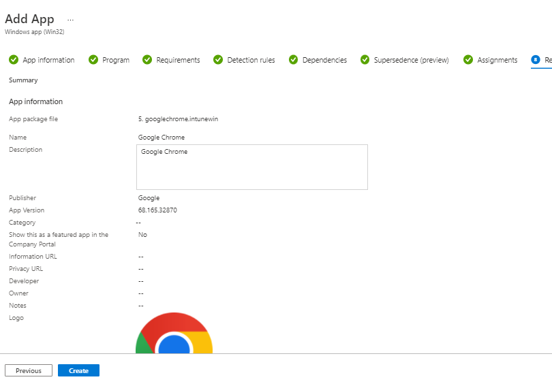
Task: Click the 'Owner' label
Action: coord(18,293)
